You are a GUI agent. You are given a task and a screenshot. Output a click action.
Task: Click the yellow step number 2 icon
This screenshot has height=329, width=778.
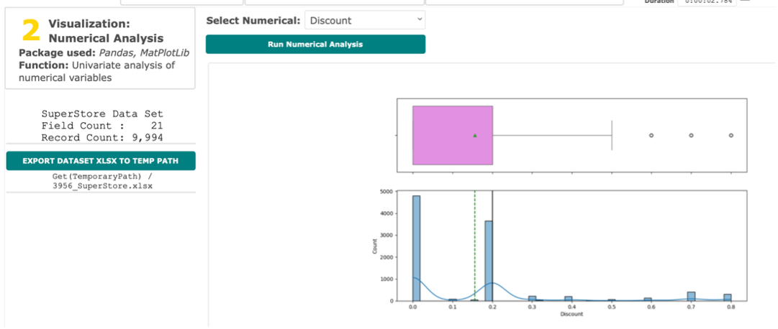pyautogui.click(x=30, y=30)
